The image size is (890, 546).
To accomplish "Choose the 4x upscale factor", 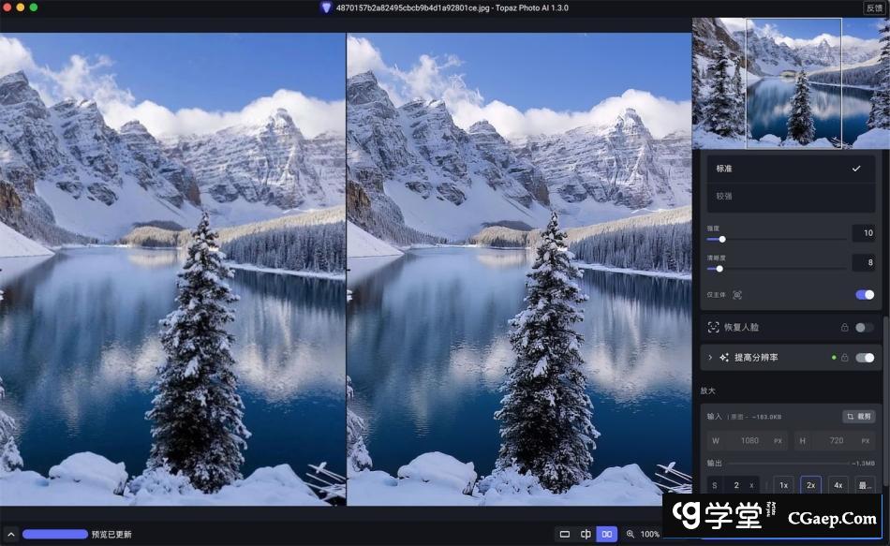I will point(838,485).
